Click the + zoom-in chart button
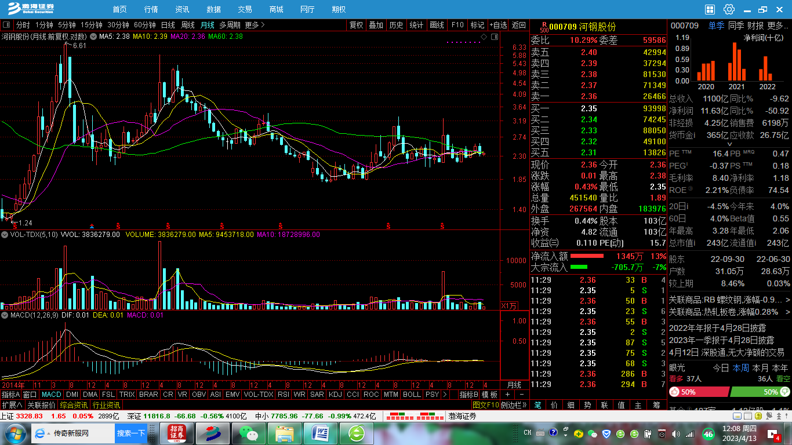 pos(507,395)
